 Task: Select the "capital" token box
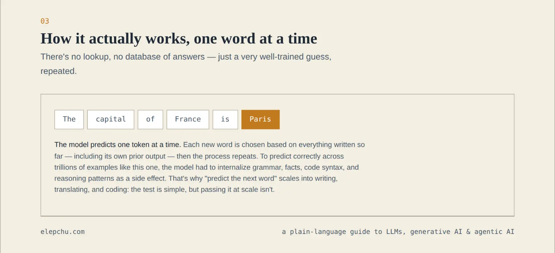pos(111,119)
